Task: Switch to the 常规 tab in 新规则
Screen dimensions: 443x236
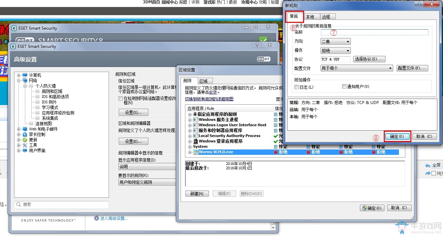Action: (x=294, y=16)
